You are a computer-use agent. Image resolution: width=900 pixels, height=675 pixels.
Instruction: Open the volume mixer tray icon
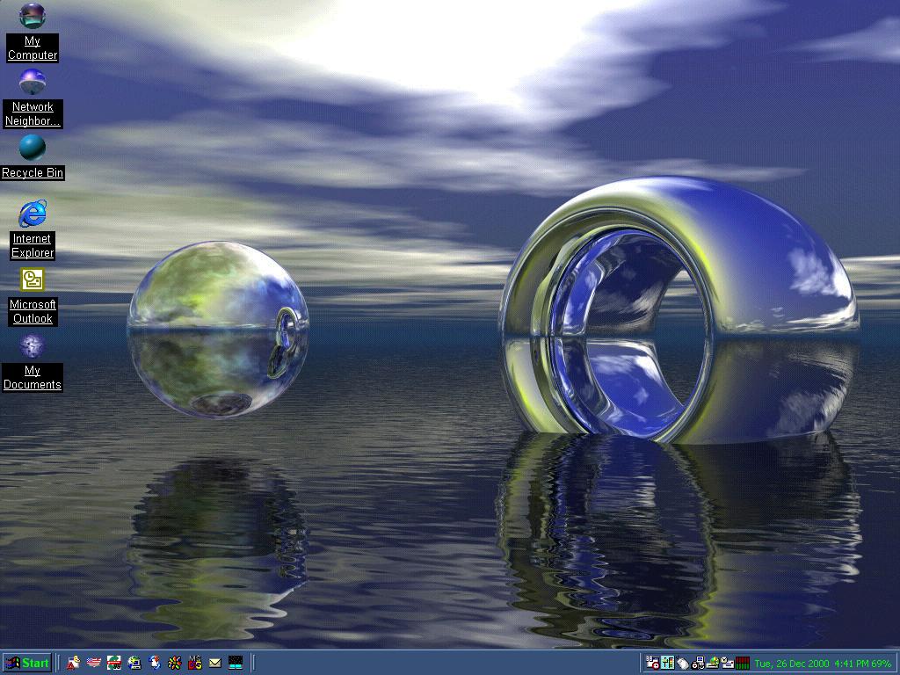[x=667, y=663]
